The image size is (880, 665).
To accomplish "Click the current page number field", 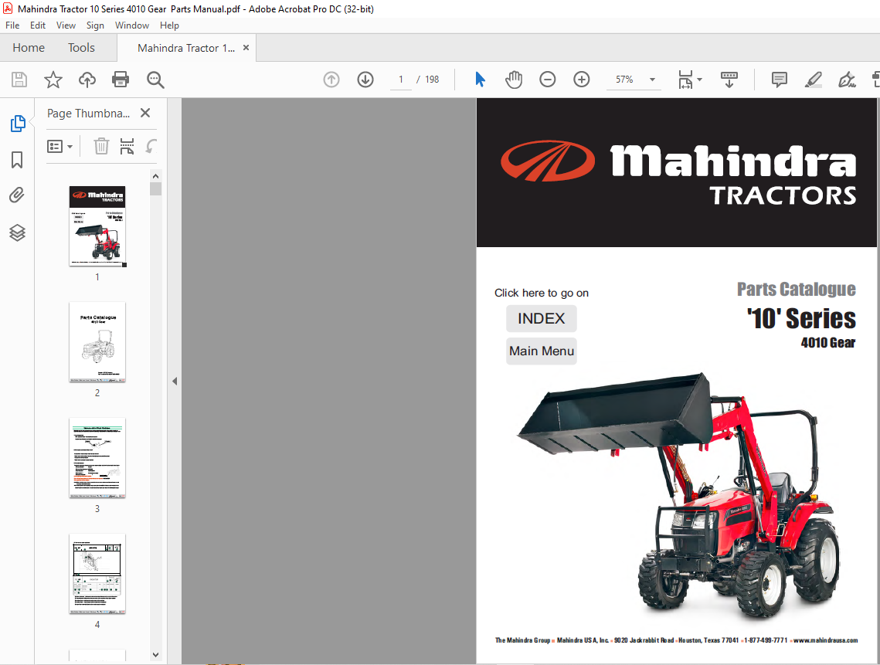I will (x=401, y=80).
